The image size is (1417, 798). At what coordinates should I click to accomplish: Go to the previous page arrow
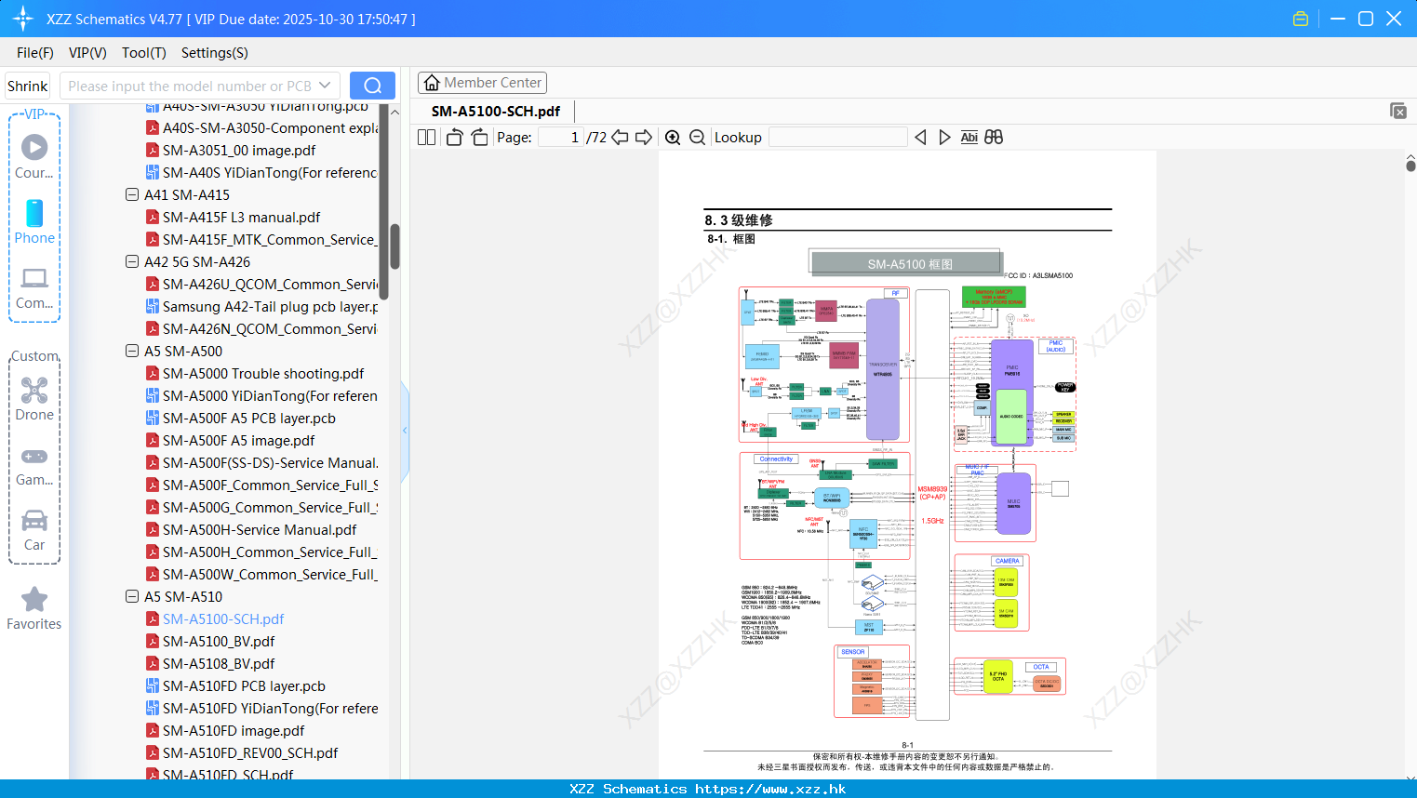point(620,137)
